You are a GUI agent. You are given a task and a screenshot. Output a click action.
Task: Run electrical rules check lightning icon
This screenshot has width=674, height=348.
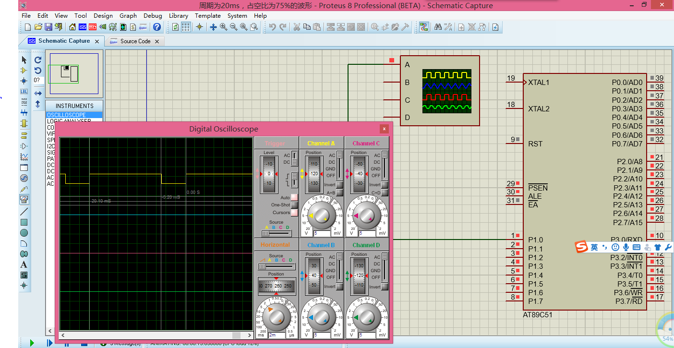495,27
